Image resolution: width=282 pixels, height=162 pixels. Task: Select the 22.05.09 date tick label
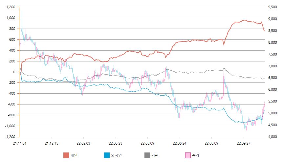147,143
